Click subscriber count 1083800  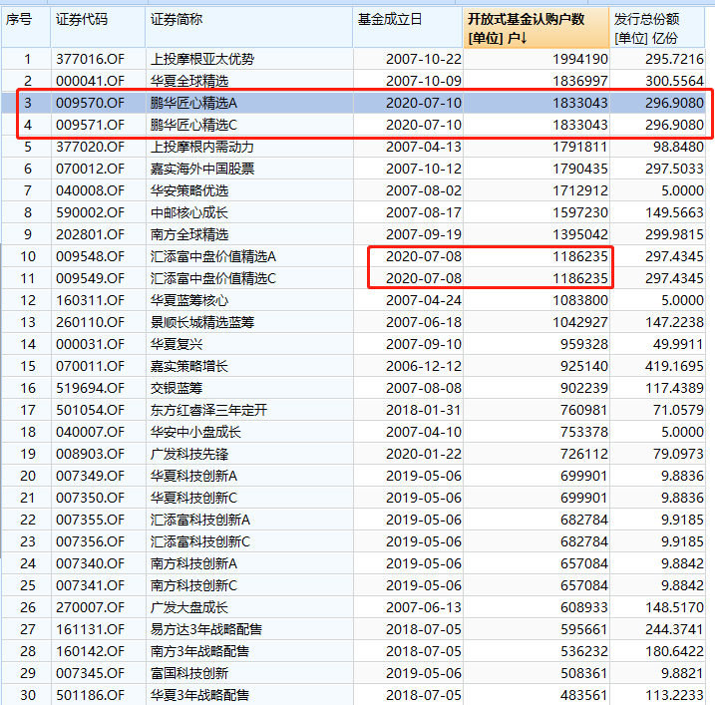coord(580,300)
